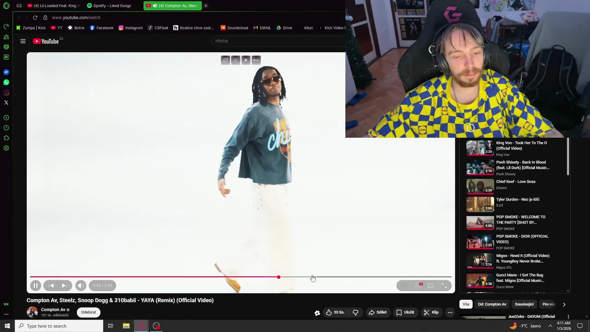Open Facebook bookmark
Image resolution: width=590 pixels, height=332 pixels.
[102, 28]
